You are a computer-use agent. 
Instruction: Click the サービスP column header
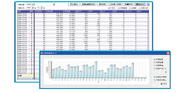click(131, 11)
